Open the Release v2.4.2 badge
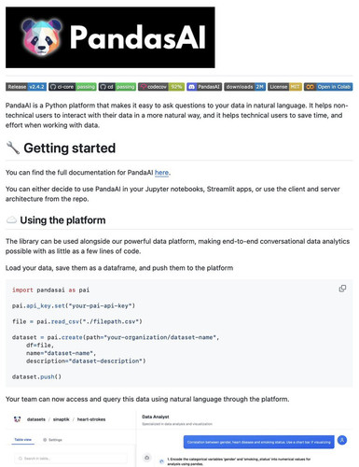This screenshot has width=359, height=467. [x=26, y=87]
